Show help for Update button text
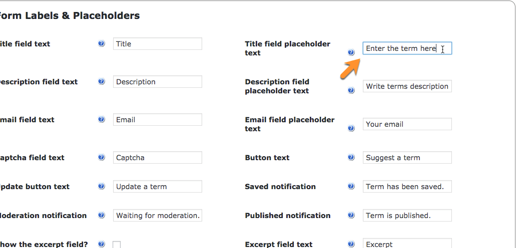Screen dimensions: 524x248 coord(102,187)
